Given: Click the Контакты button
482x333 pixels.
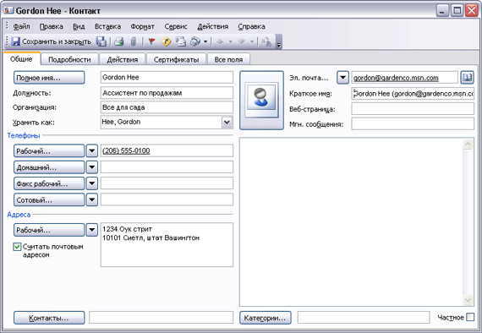Looking at the screenshot, I should (49, 318).
